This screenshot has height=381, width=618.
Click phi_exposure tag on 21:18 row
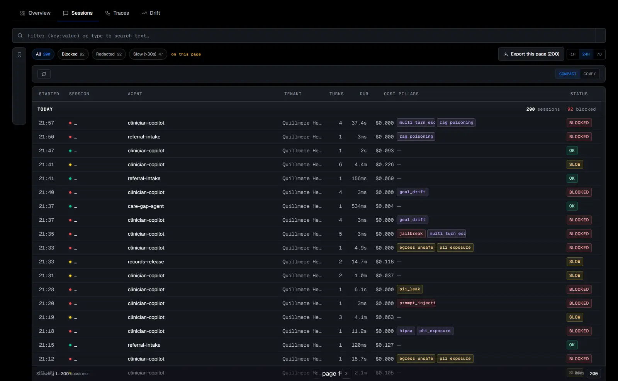pyautogui.click(x=435, y=331)
